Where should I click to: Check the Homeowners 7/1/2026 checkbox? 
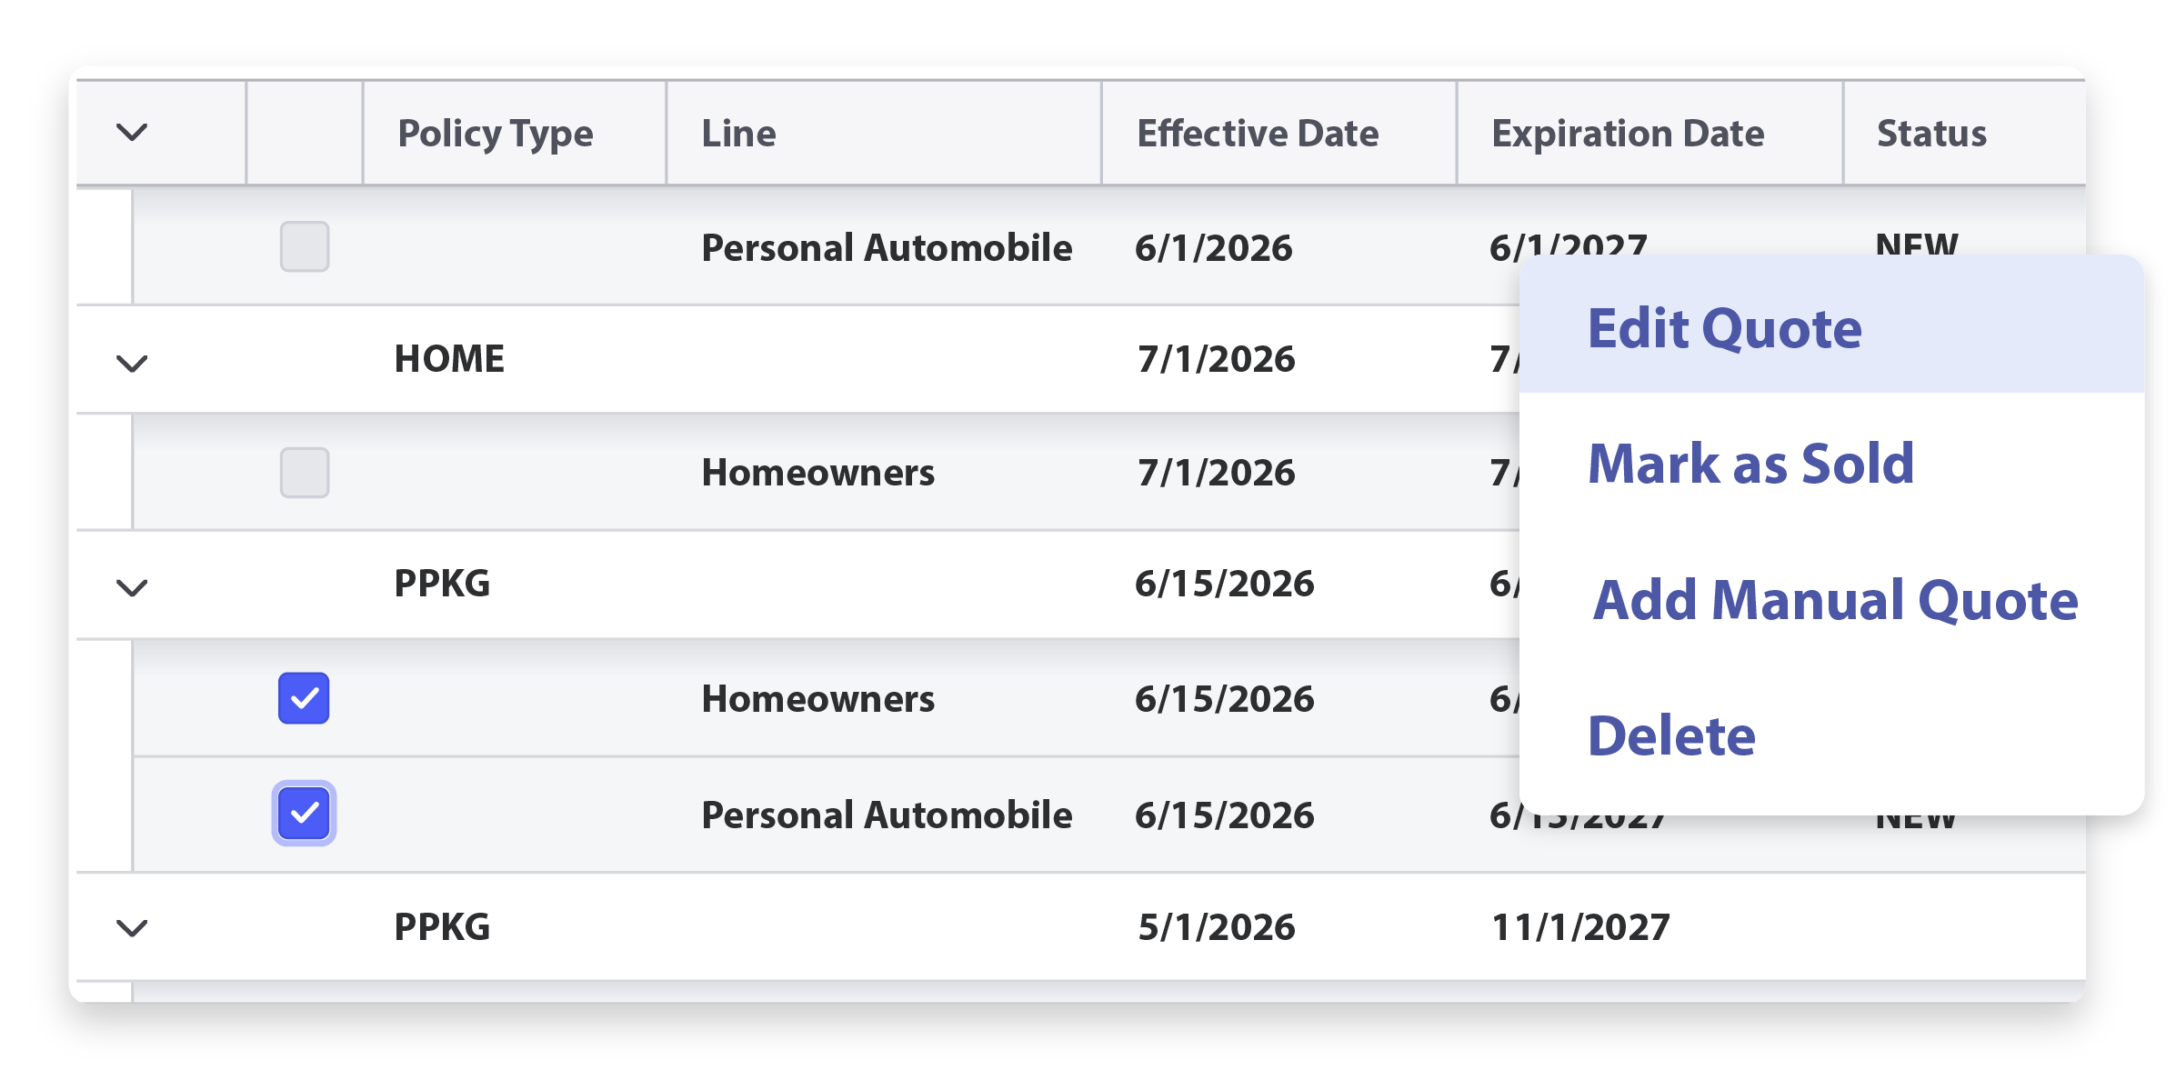point(305,473)
